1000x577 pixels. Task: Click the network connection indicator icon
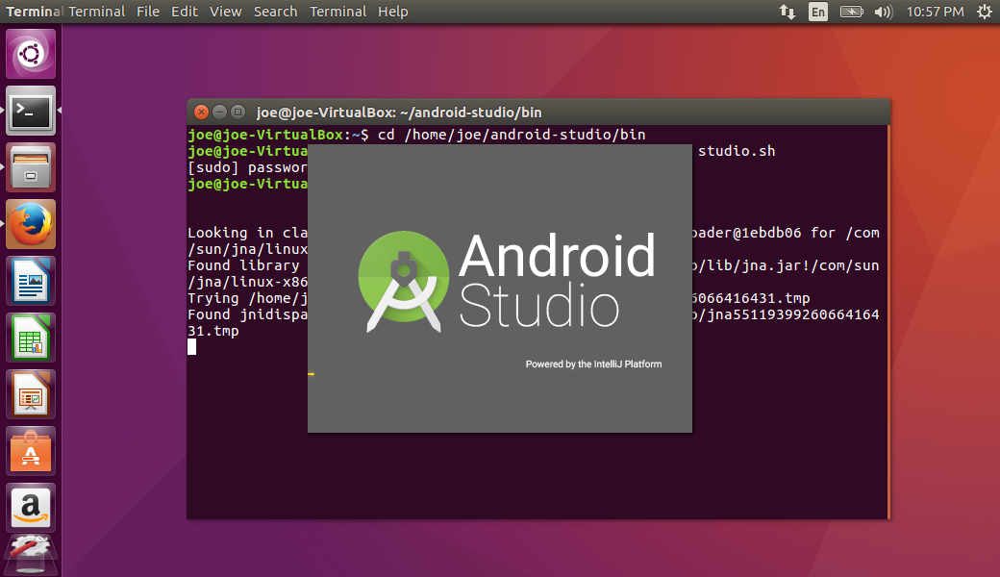(787, 12)
